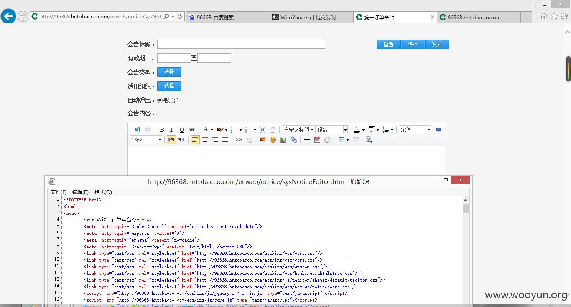Click the unlink icon

pos(250,140)
